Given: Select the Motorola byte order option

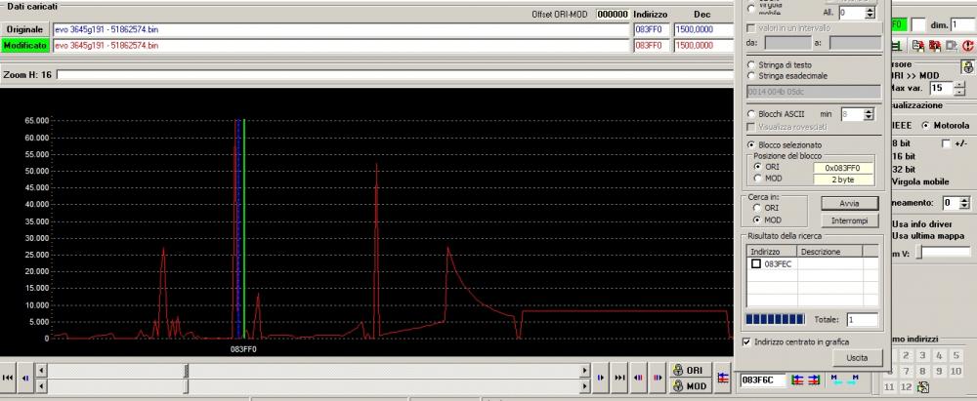Looking at the screenshot, I should click(926, 125).
